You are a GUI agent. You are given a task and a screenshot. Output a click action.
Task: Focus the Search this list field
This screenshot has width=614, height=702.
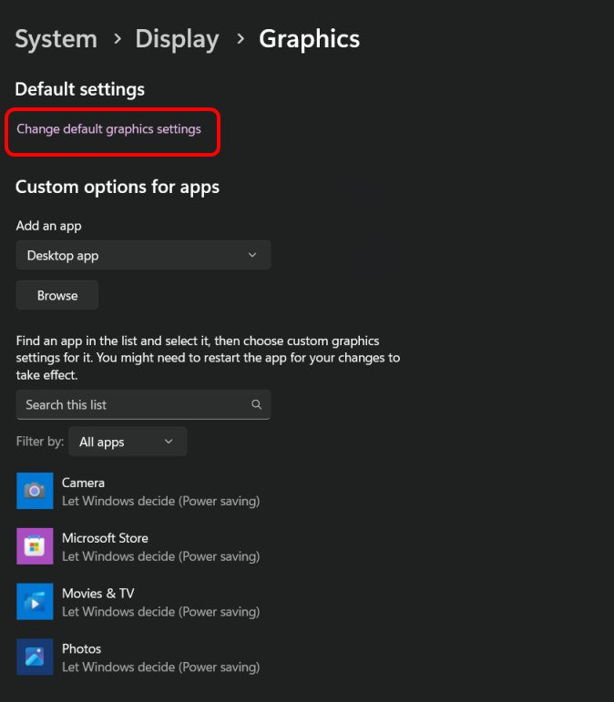(132, 404)
